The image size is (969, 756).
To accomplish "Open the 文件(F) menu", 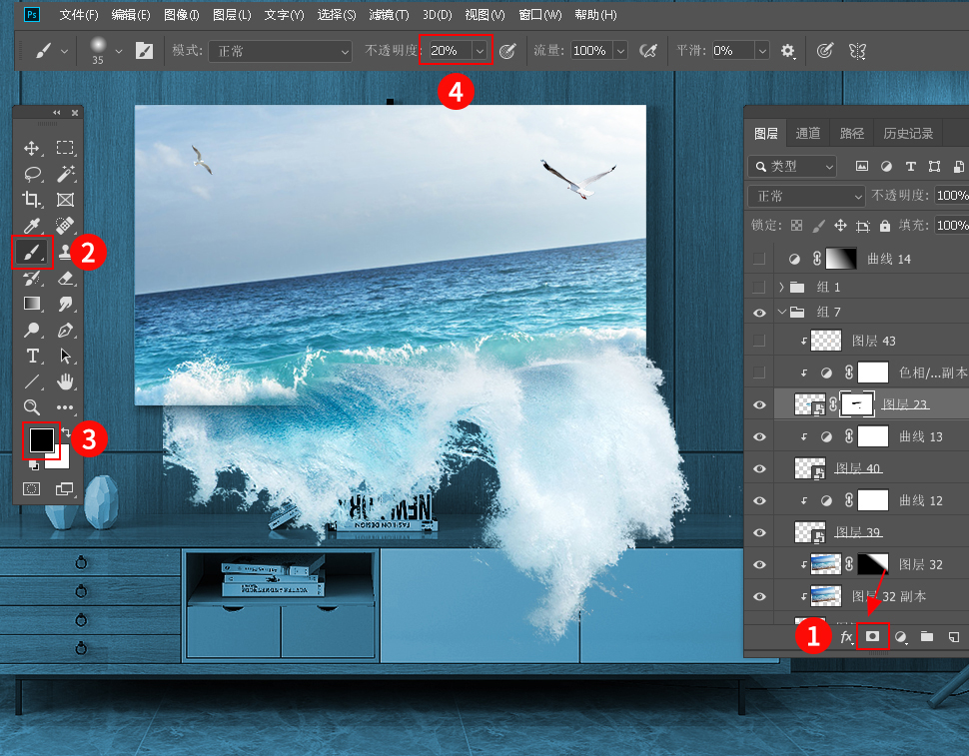I will point(79,15).
